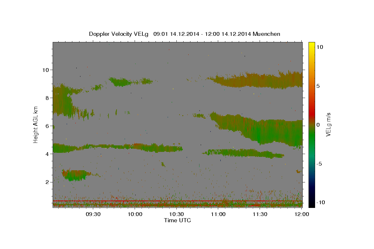Click the yellow top of the colorbar
Viewport: 374px width, 249px height.
(311, 46)
